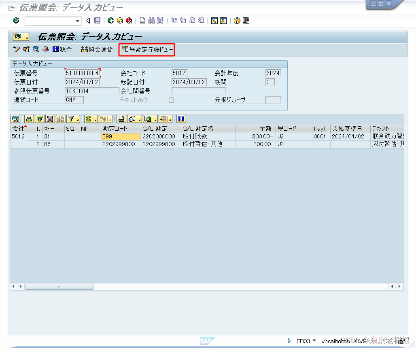Click the sort ascending icon in grid toolbar
The height and width of the screenshot is (348, 416).
click(28, 119)
